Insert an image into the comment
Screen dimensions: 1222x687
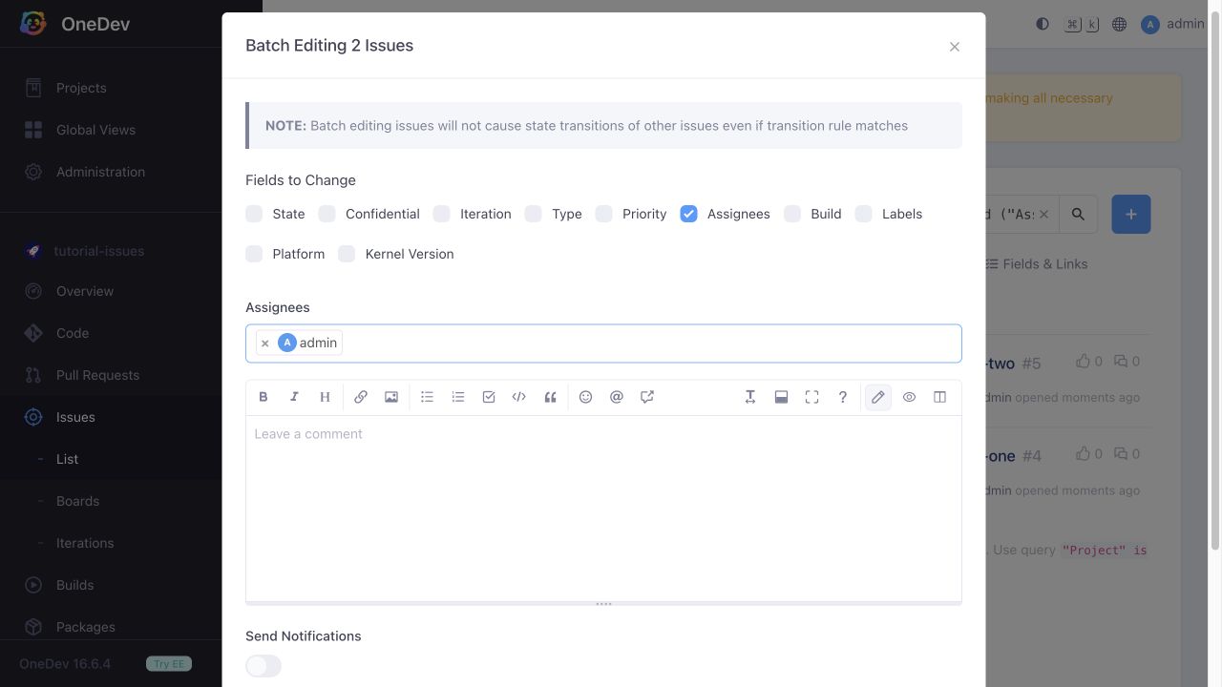click(x=391, y=397)
